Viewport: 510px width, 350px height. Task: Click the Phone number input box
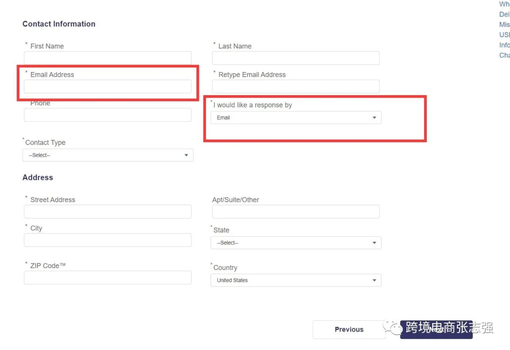click(108, 115)
